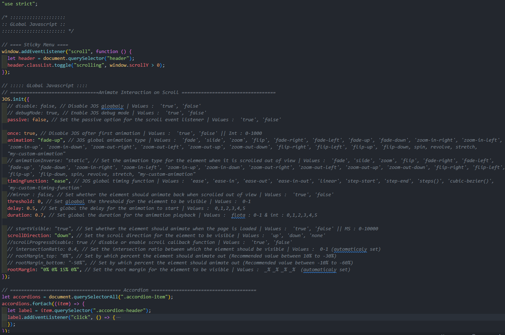Click "Animate Interaction on Scroll" comment heading

(x=138, y=93)
